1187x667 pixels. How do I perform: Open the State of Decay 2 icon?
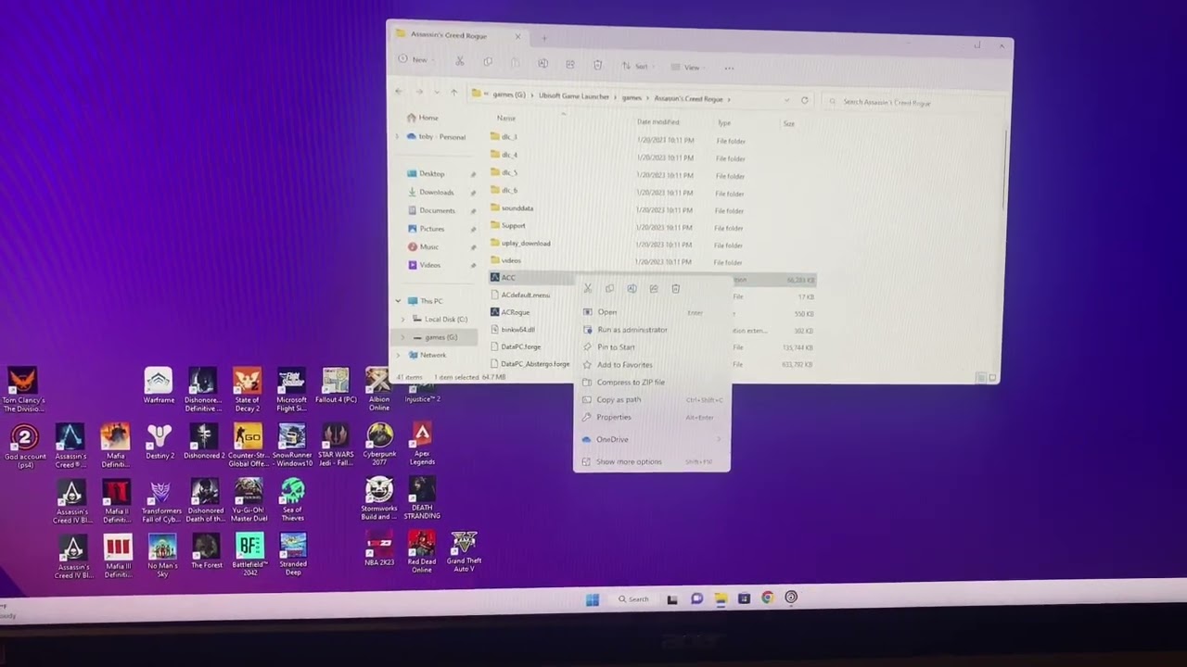click(x=247, y=390)
